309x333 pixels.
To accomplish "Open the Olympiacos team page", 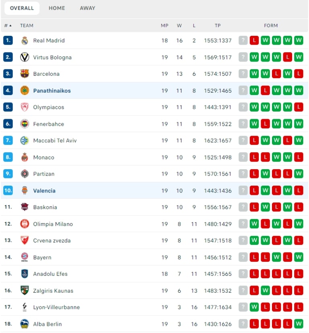I will (49, 107).
